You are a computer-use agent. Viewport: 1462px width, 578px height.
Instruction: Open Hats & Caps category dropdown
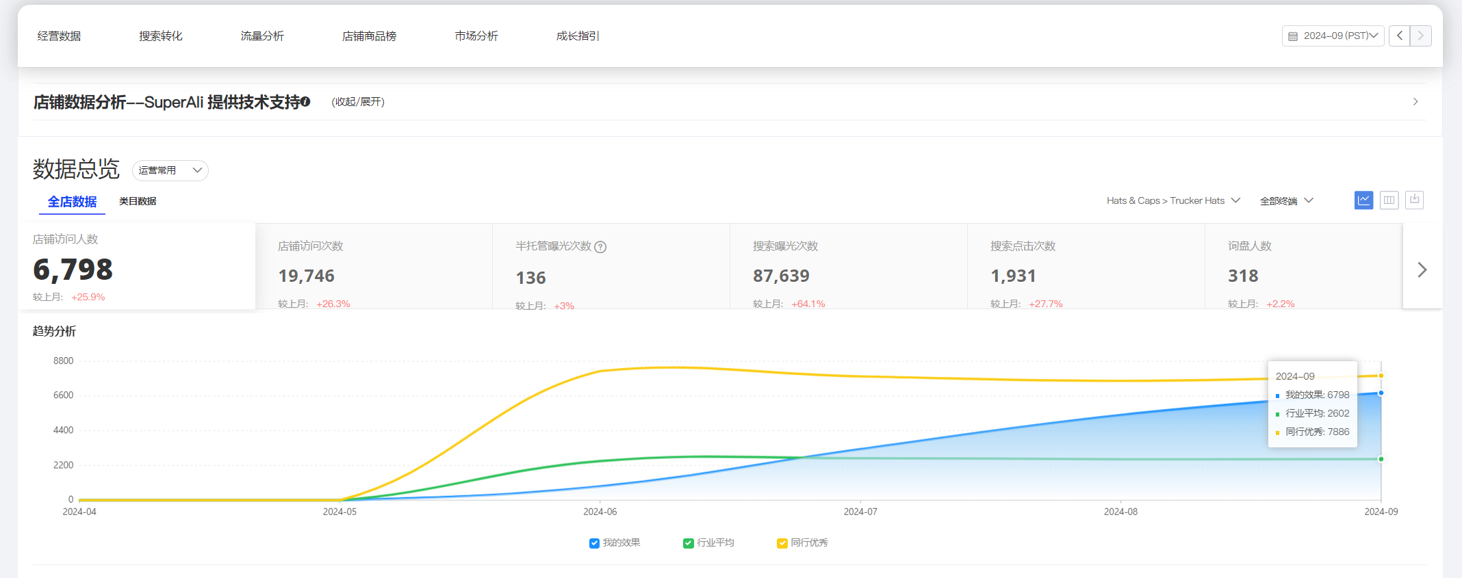point(1172,200)
